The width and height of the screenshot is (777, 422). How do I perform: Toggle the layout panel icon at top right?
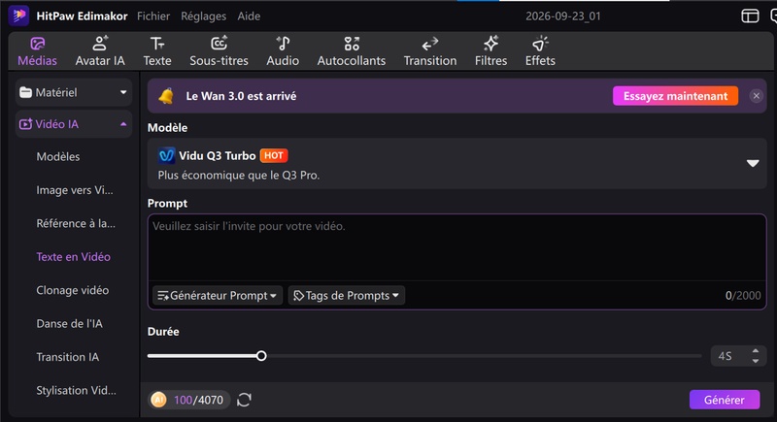coord(750,16)
